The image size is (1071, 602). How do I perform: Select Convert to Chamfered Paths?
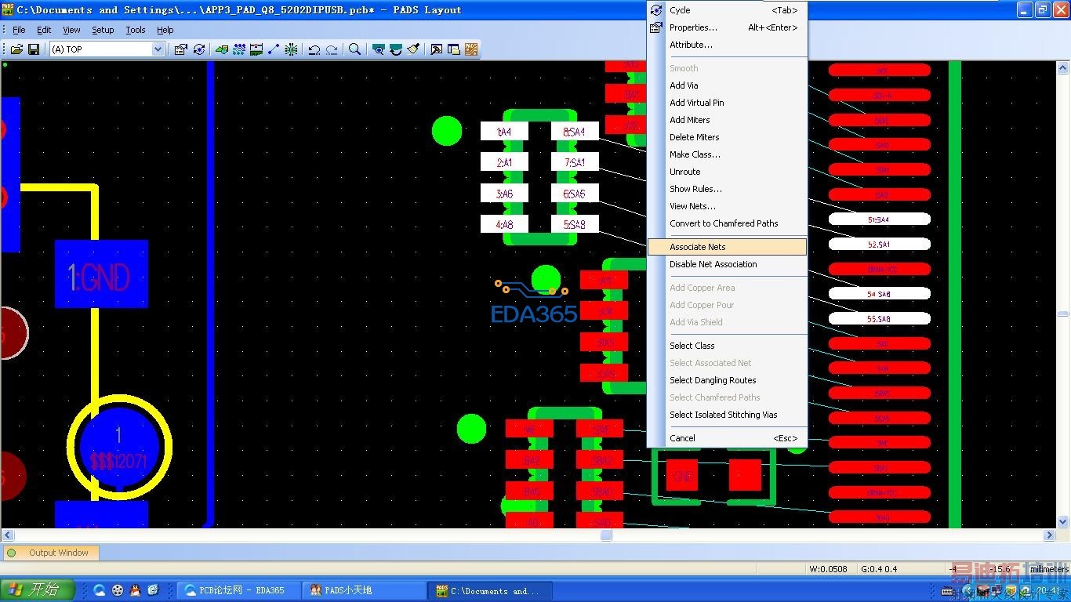pos(727,223)
